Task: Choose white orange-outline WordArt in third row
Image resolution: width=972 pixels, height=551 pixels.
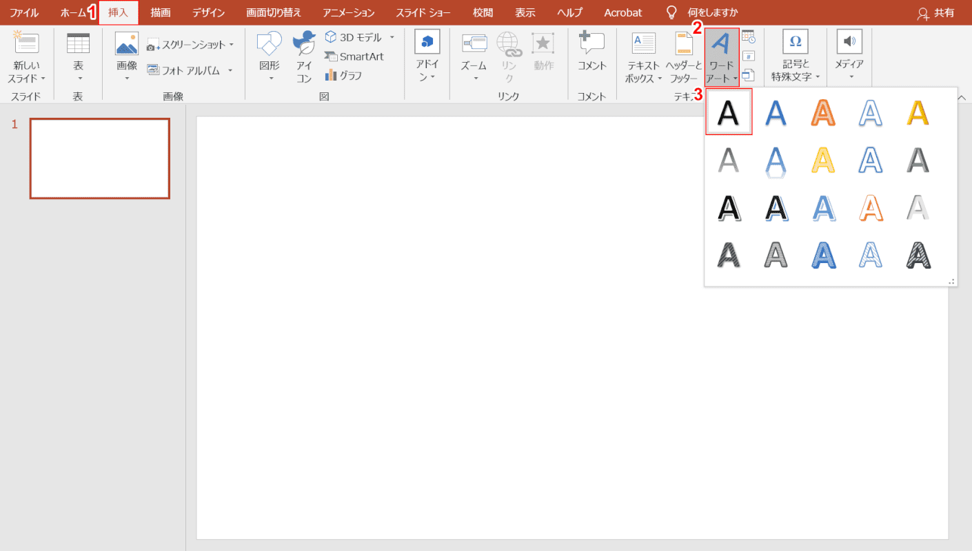Action: (871, 207)
